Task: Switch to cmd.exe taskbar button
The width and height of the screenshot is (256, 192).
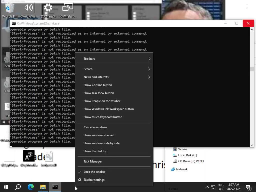Action: click(55, 187)
